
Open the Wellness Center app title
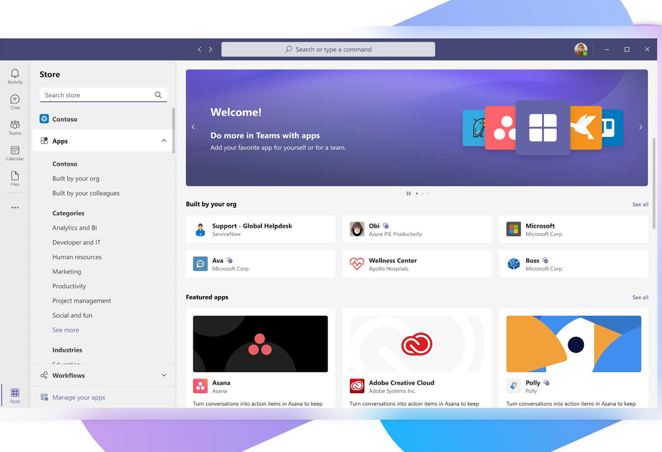coord(393,260)
